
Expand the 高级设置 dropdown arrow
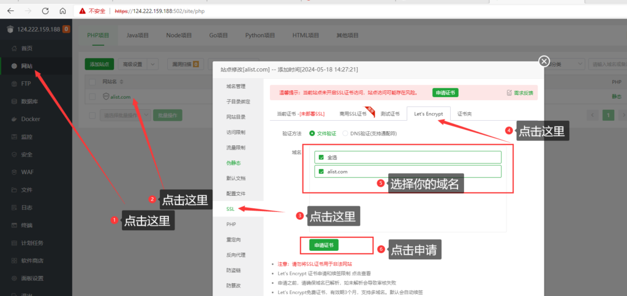[152, 64]
